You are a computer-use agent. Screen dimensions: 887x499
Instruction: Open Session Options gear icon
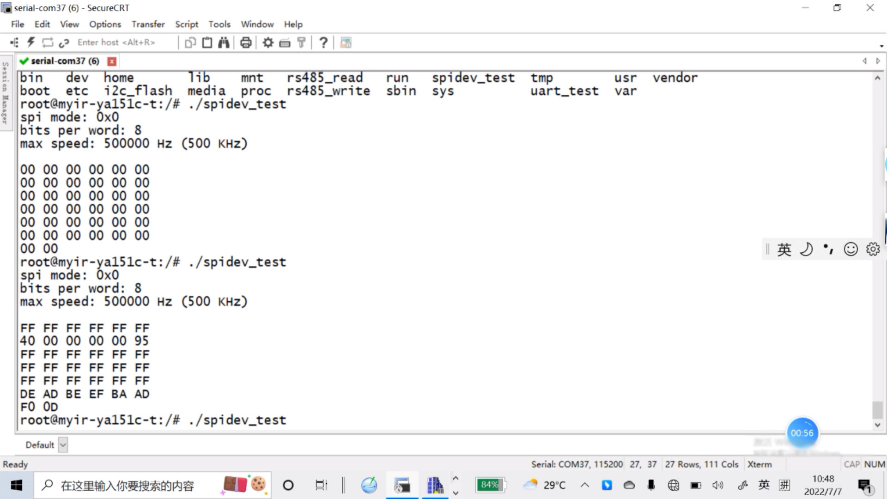(268, 43)
